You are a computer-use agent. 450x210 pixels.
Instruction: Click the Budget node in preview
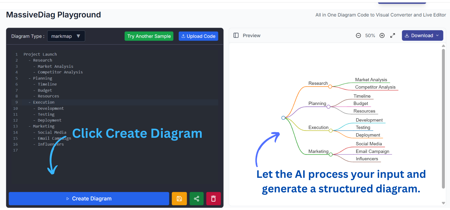pyautogui.click(x=361, y=103)
